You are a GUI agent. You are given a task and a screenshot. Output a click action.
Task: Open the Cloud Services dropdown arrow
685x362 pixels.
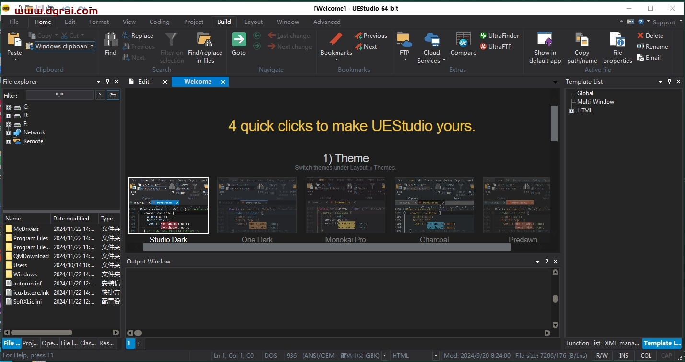coord(444,60)
